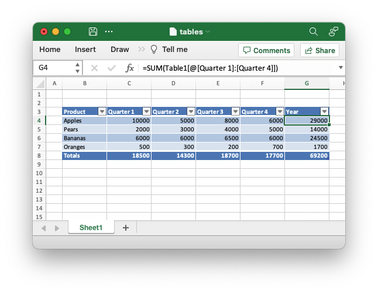Viewport: 378px width, 292px height.
Task: Open Insert Function fx button
Action: click(x=130, y=68)
